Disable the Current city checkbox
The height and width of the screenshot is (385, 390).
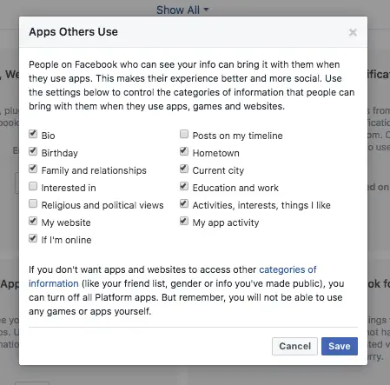[184, 169]
